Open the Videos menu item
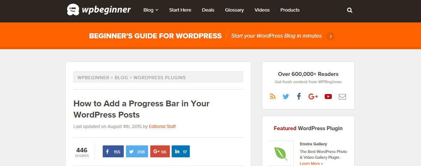421x166 pixels. click(x=262, y=10)
